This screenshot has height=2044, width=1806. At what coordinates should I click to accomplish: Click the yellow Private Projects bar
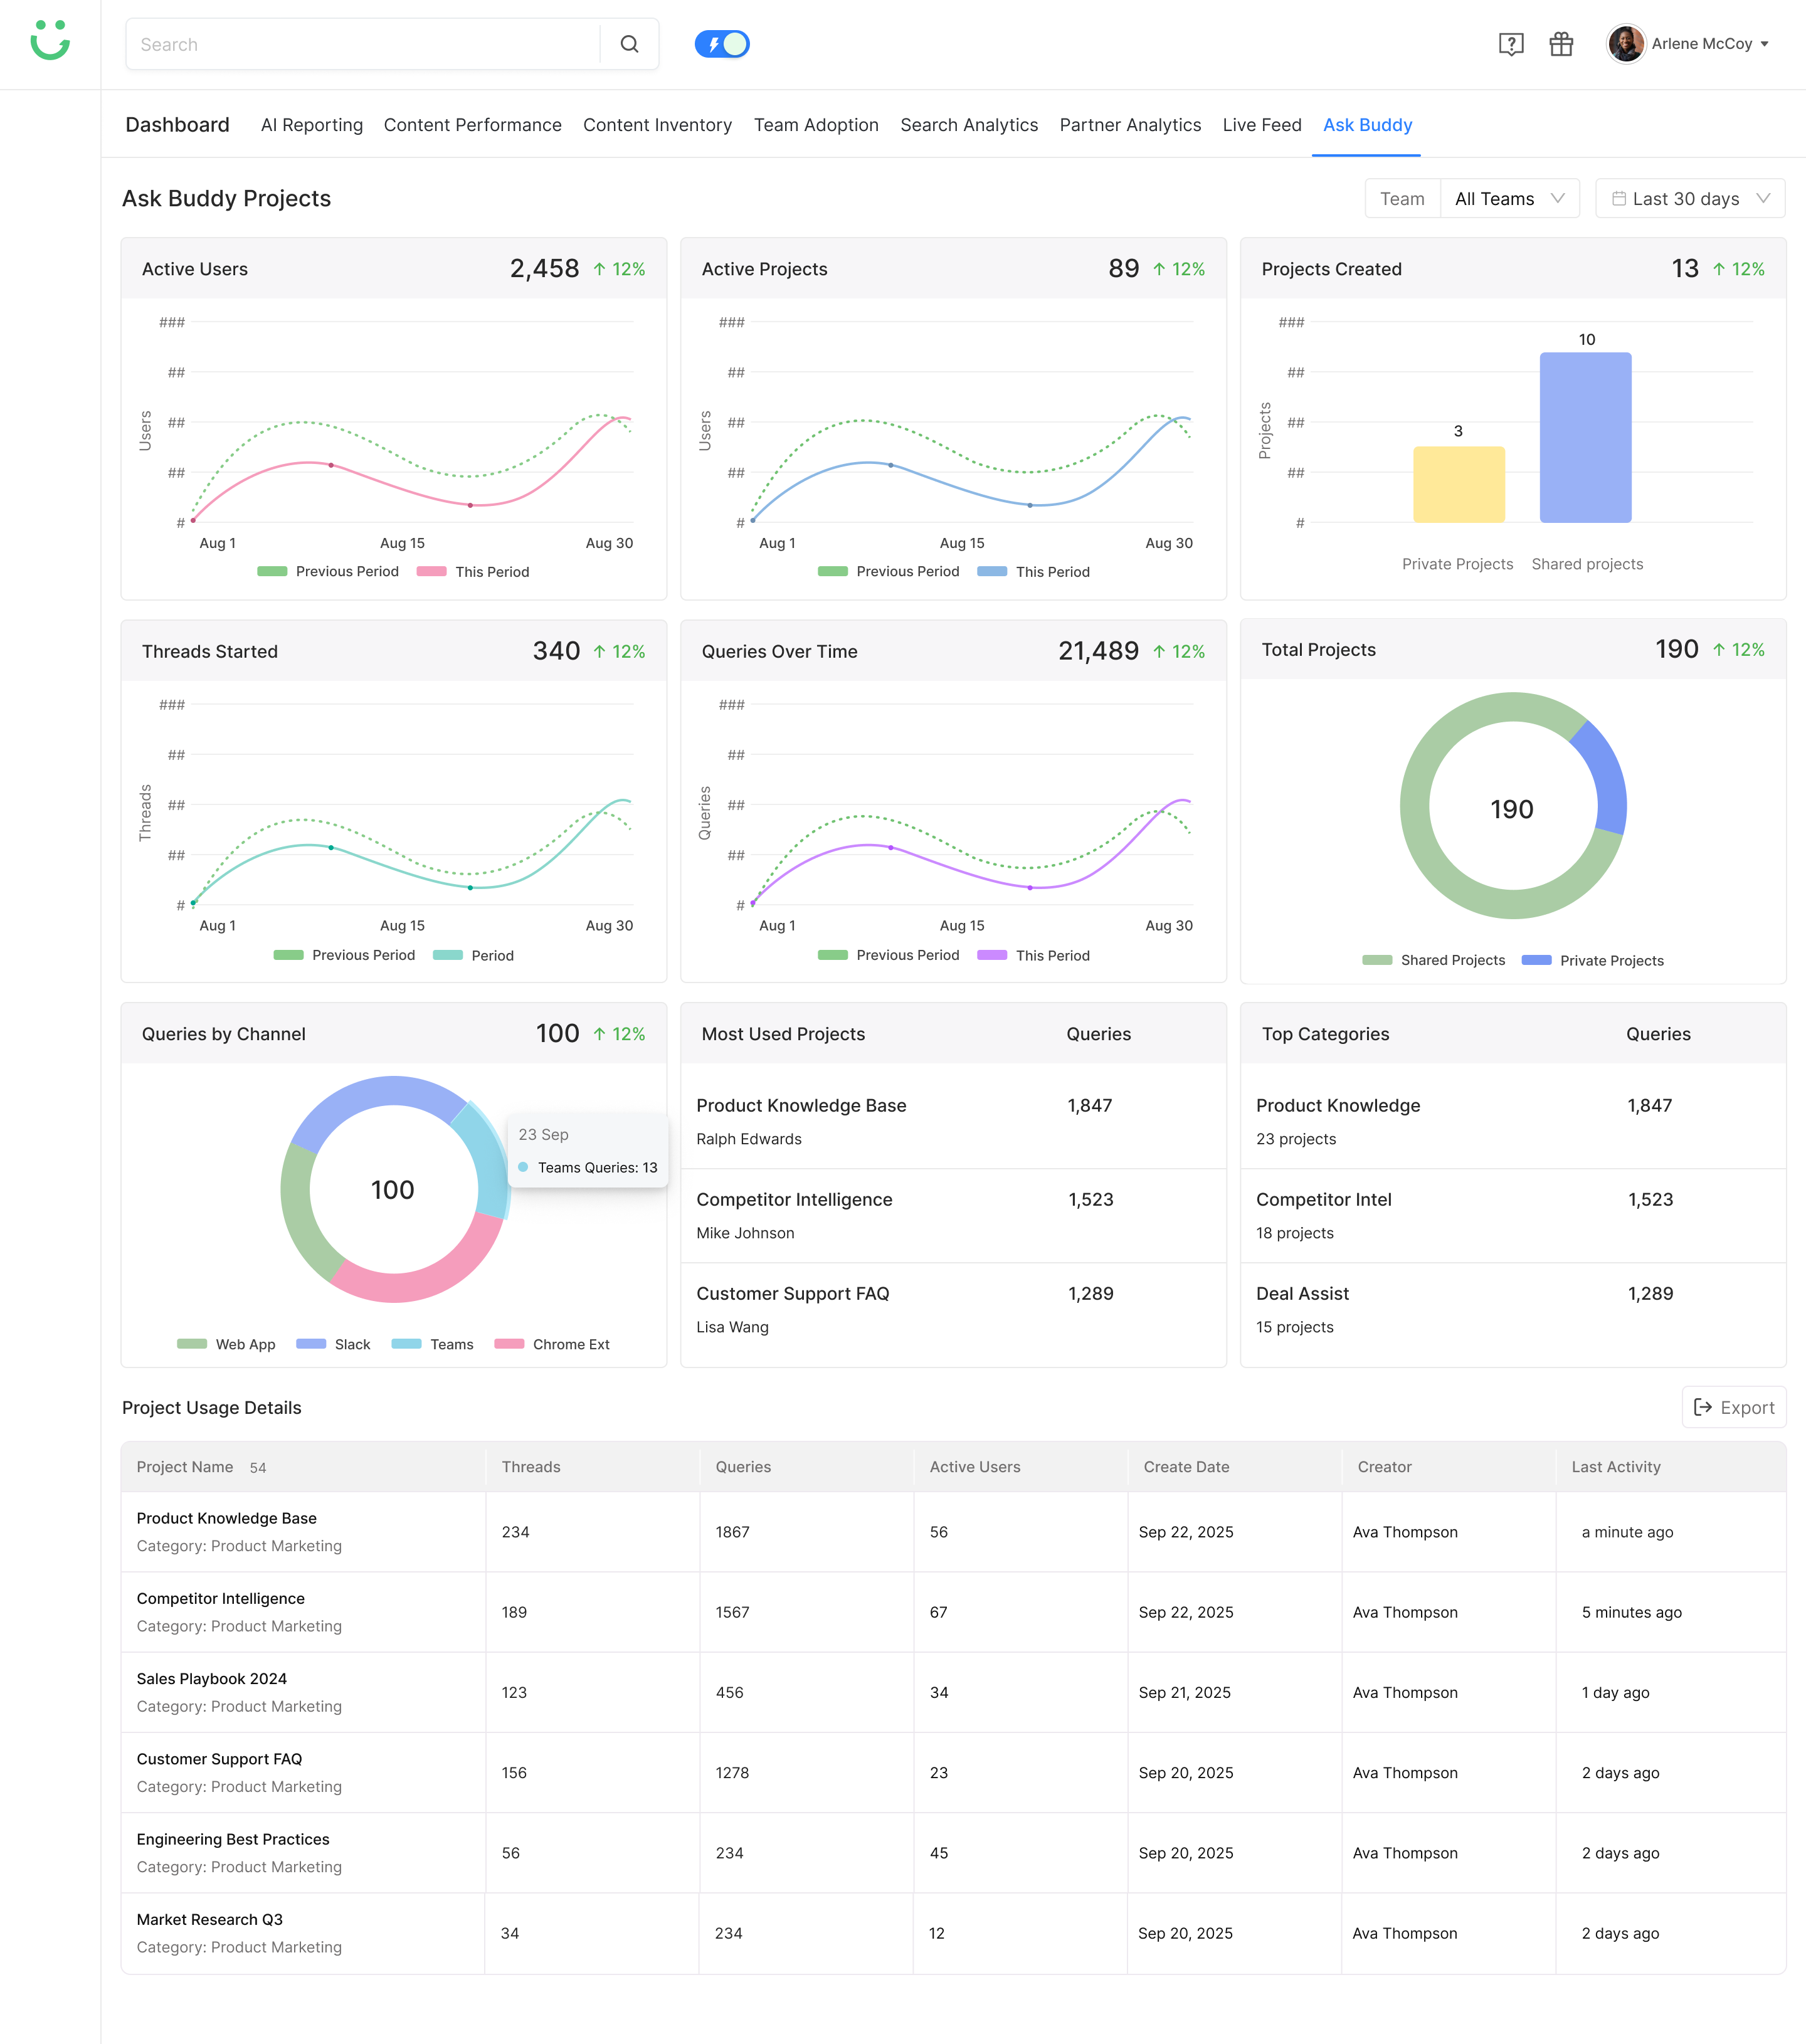(x=1458, y=484)
